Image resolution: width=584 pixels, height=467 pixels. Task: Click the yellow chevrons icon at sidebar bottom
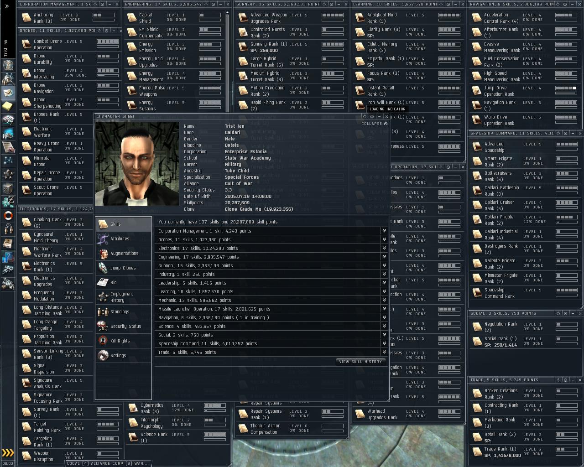pyautogui.click(x=8, y=453)
